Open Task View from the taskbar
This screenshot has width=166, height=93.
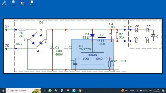(x=44, y=91)
